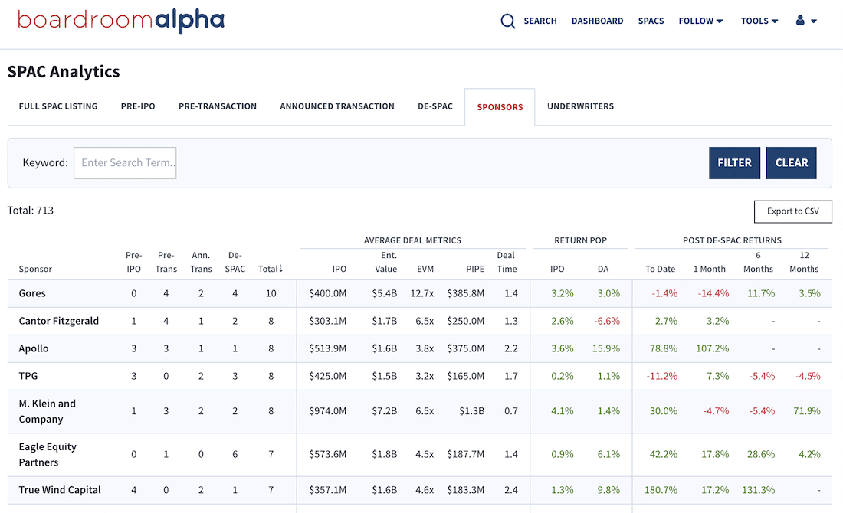Open the SEARCH link in navigation
Screen dimensions: 843x513
(x=540, y=21)
